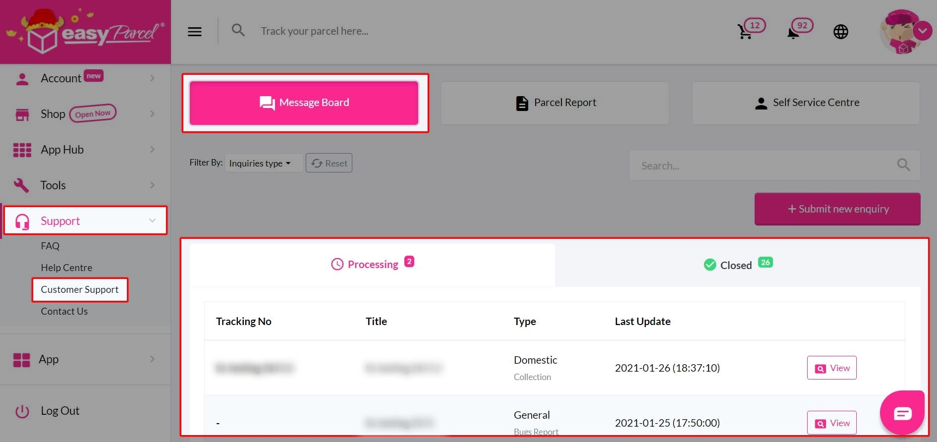Open notifications via the bell icon
Screen dimensions: 937x442
pyautogui.click(x=792, y=32)
